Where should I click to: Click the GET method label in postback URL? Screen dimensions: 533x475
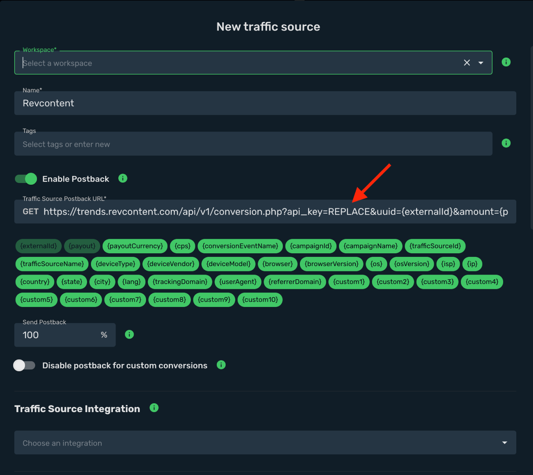(x=31, y=211)
